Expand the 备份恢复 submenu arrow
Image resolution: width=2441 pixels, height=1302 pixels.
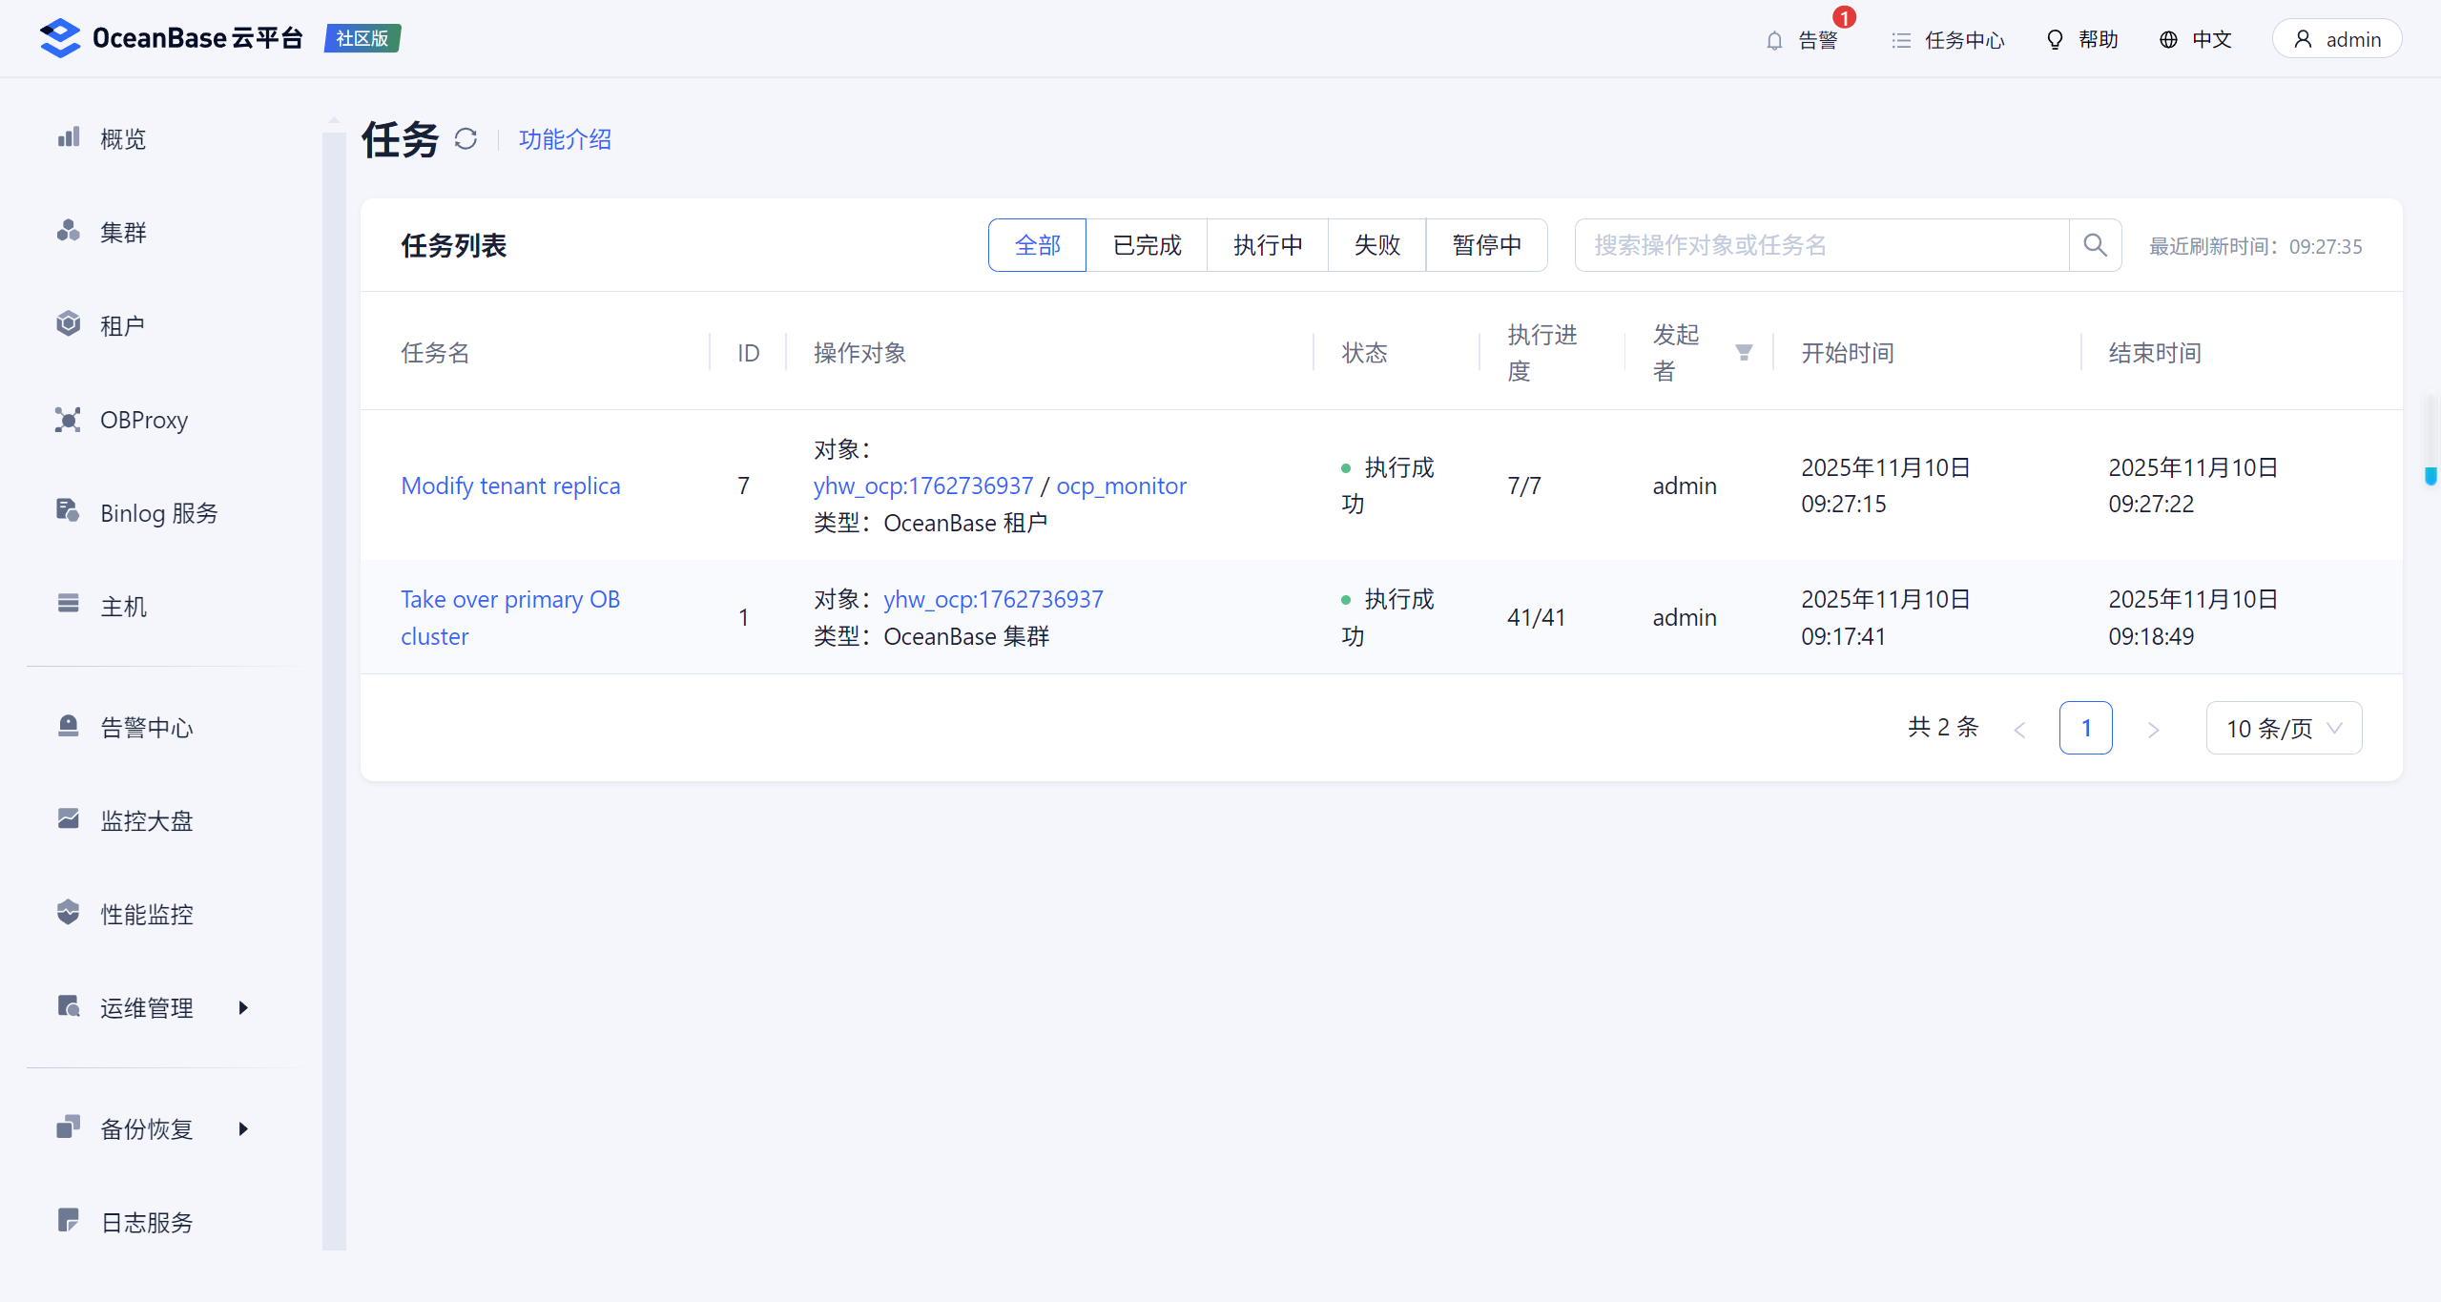tap(243, 1128)
